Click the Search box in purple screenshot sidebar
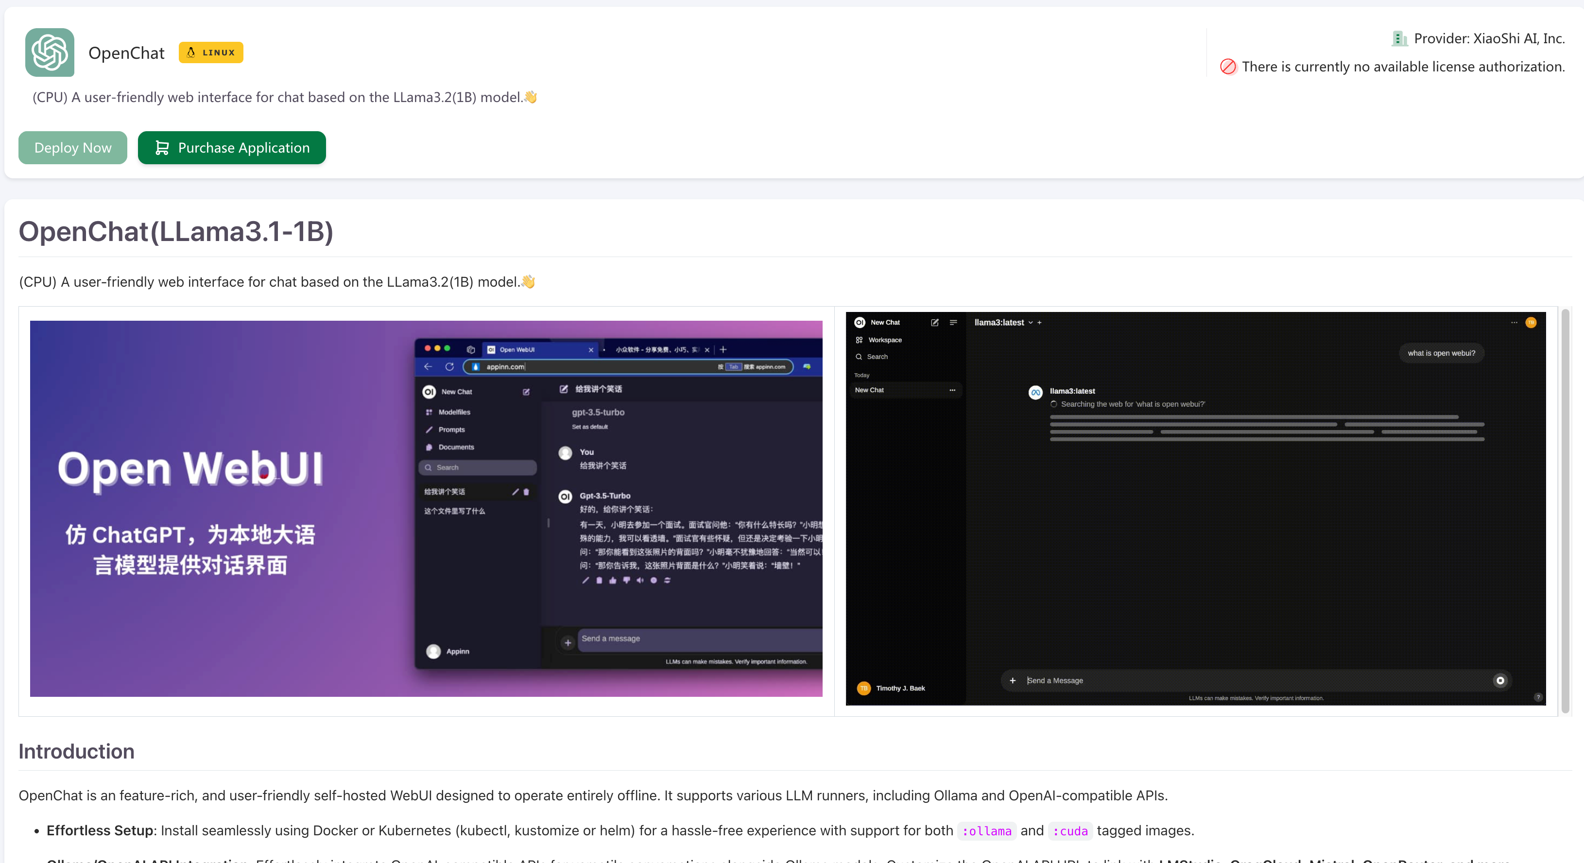The height and width of the screenshot is (863, 1584). (x=478, y=467)
